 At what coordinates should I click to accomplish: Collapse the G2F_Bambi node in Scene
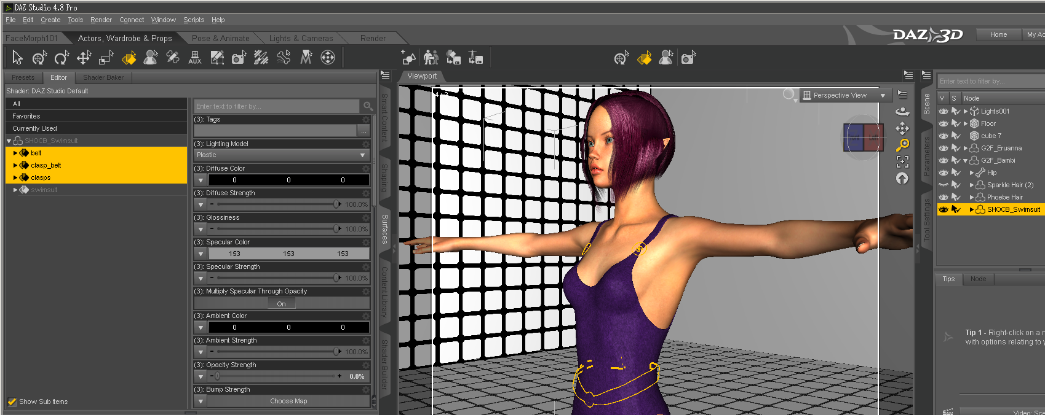pyautogui.click(x=966, y=160)
